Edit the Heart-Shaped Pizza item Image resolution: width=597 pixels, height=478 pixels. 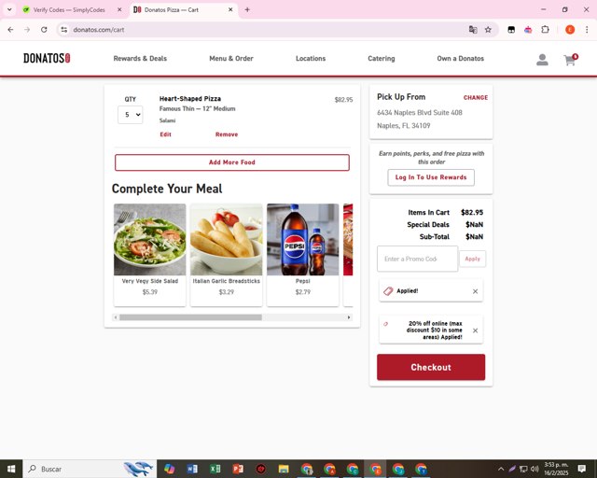coord(166,134)
